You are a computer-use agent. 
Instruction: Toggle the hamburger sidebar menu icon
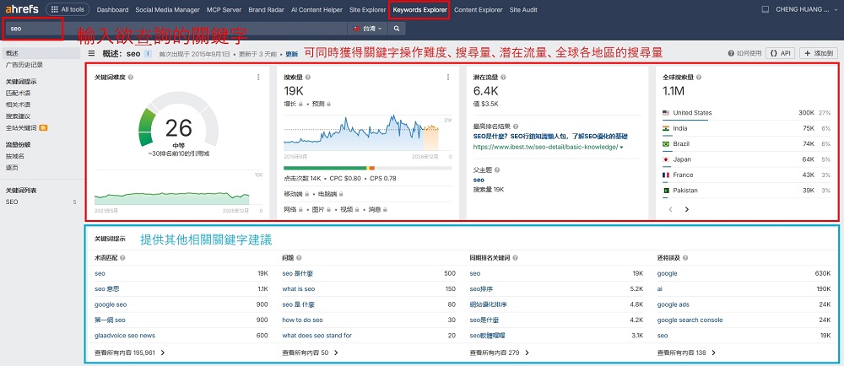(x=91, y=53)
